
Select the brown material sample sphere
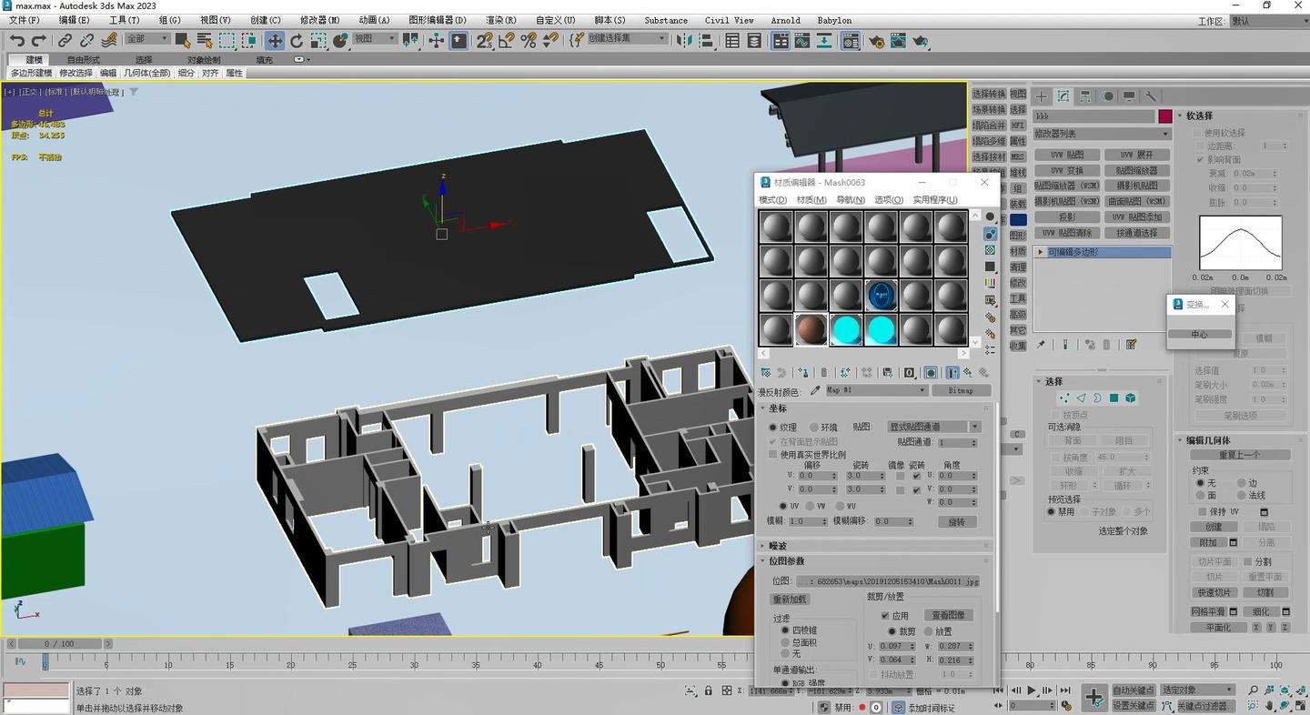pos(811,329)
